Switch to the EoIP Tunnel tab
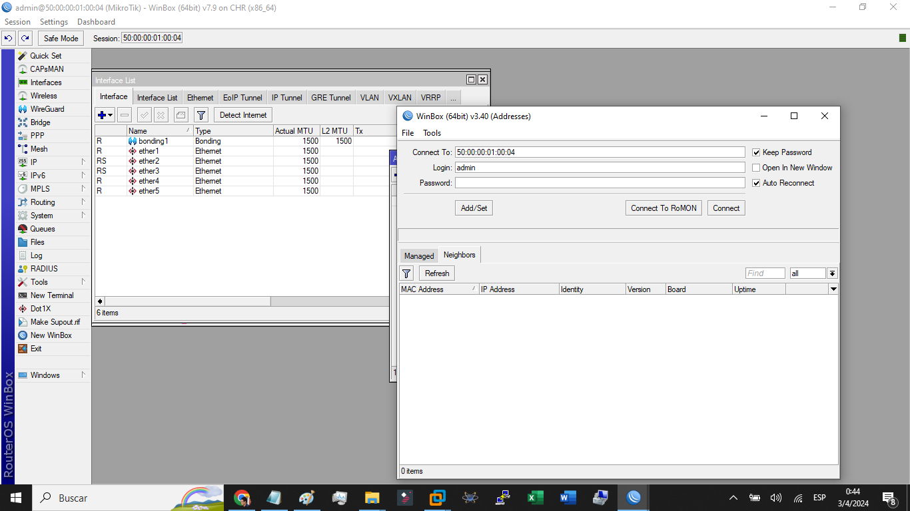 pyautogui.click(x=242, y=98)
